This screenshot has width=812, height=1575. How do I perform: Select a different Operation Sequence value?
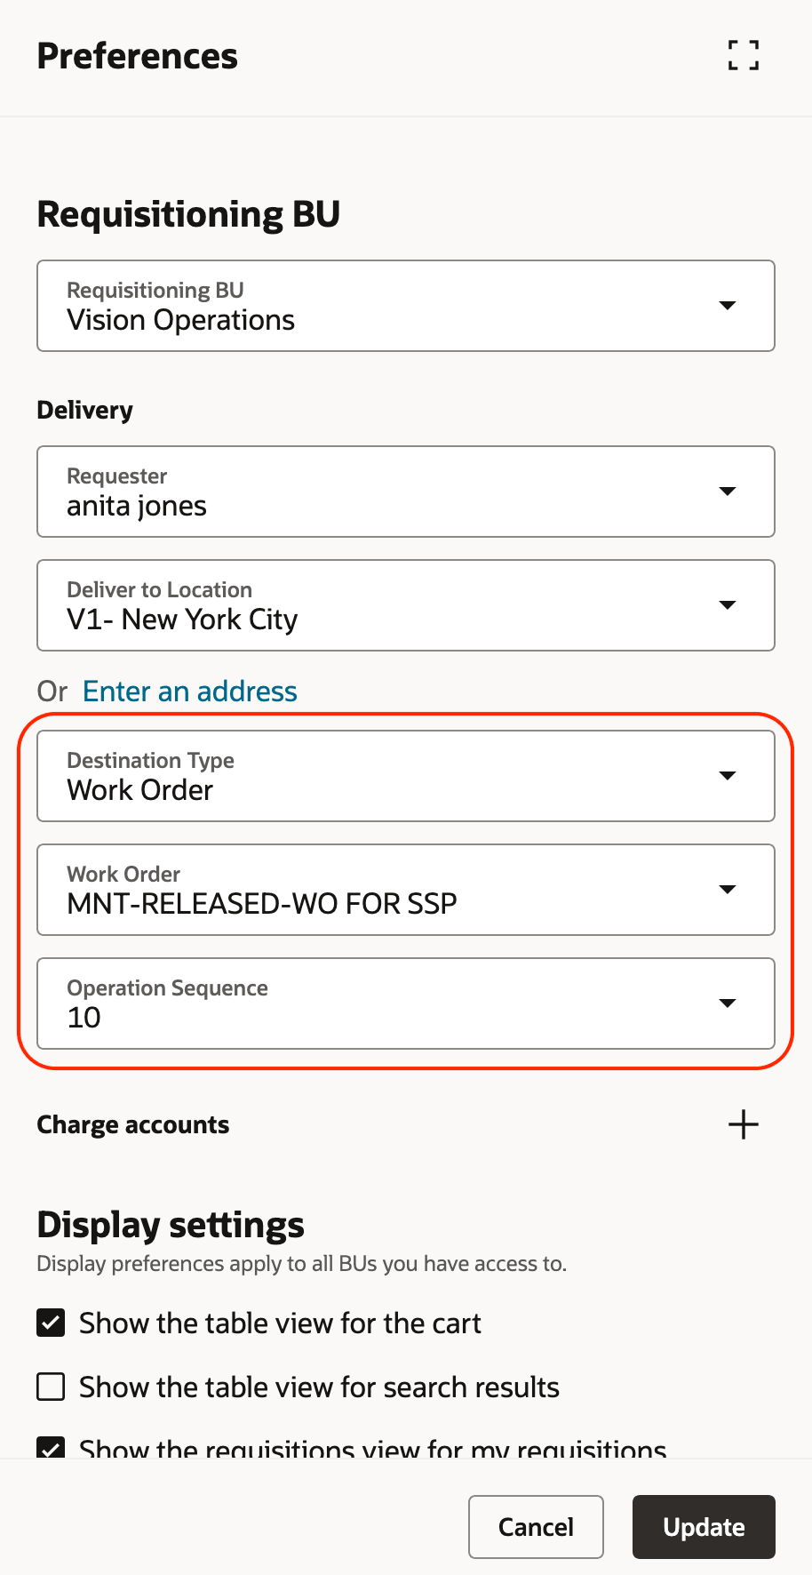(x=405, y=1003)
